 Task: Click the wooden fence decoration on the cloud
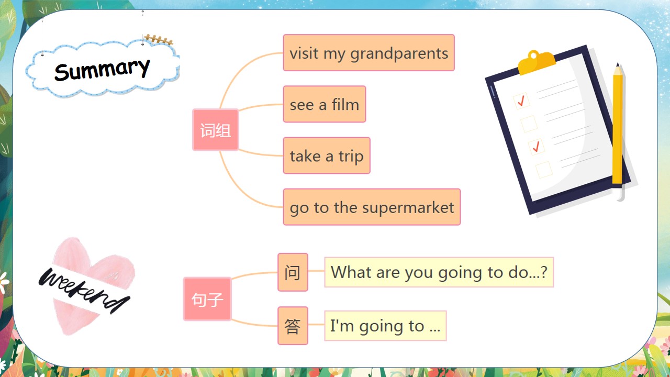point(159,40)
